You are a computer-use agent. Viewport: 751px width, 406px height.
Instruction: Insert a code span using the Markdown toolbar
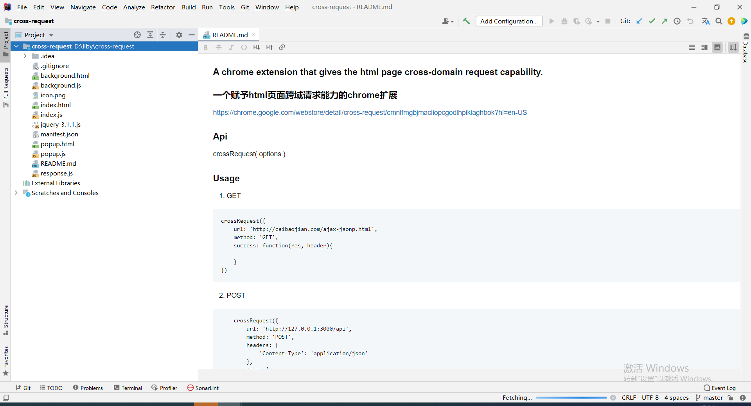(244, 47)
